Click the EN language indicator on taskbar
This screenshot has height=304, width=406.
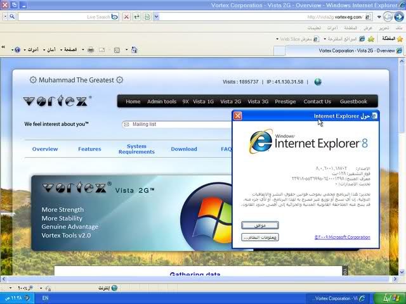(x=45, y=298)
